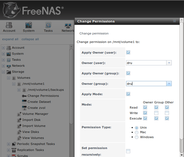184x157 pixels.
Task: Click the Import Disk icon
Action: pyautogui.click(x=19, y=120)
